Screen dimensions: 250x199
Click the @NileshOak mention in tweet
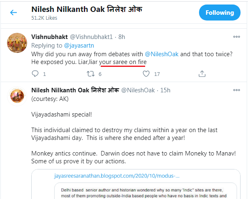[162, 54]
